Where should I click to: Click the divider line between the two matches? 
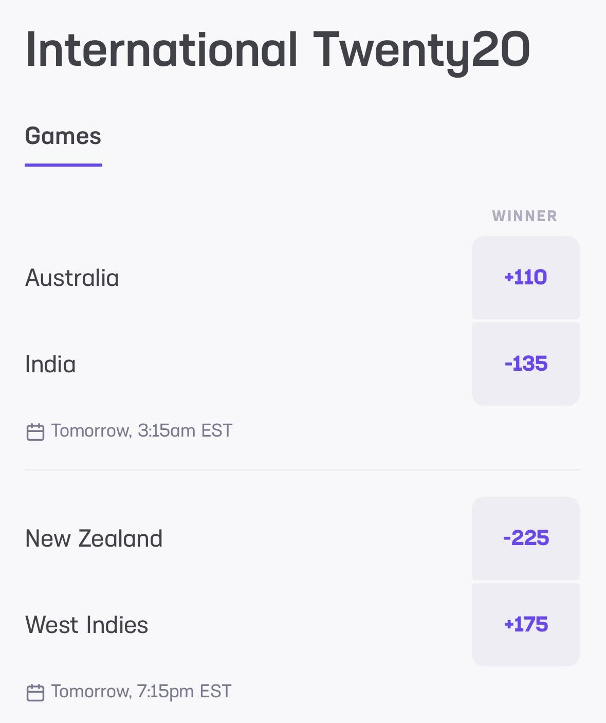point(303,469)
